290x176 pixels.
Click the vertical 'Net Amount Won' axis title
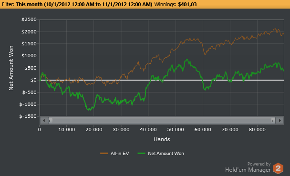(11, 68)
